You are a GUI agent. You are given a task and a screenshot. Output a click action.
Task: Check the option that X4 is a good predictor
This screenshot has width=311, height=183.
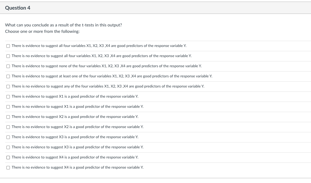[x=8, y=157]
